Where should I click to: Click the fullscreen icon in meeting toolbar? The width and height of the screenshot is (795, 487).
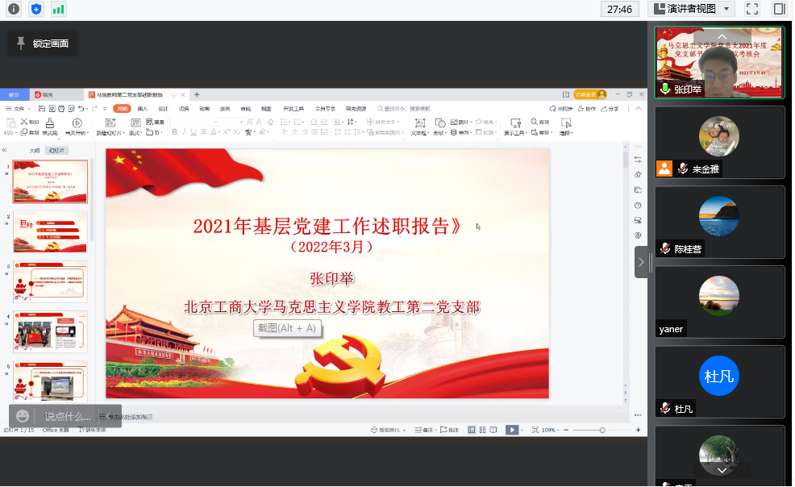751,9
